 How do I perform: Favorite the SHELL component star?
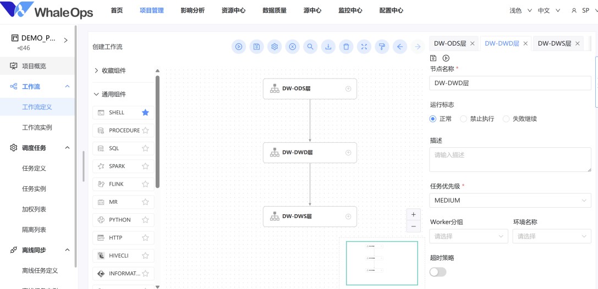(x=145, y=112)
